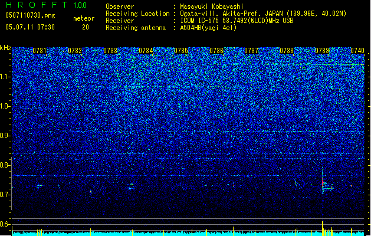Click the 1.0 kHz axis label
The image size is (371, 236).
tap(5, 106)
